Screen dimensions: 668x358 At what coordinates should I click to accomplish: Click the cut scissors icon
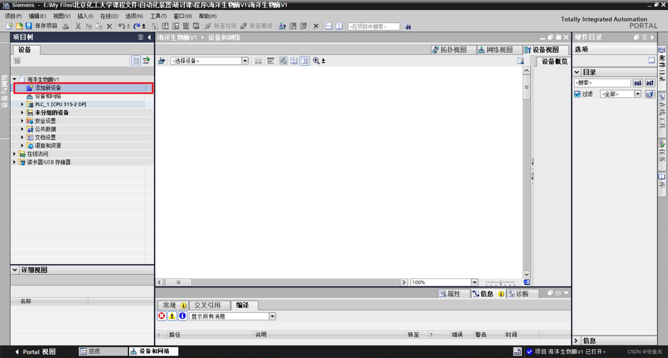point(78,26)
